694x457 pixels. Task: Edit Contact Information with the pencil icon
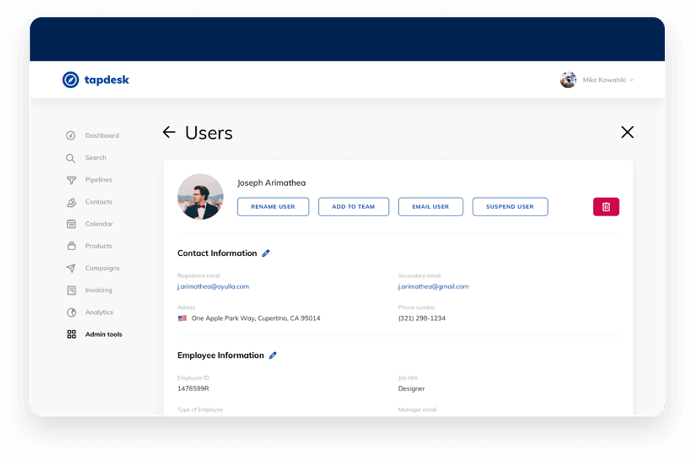point(265,253)
